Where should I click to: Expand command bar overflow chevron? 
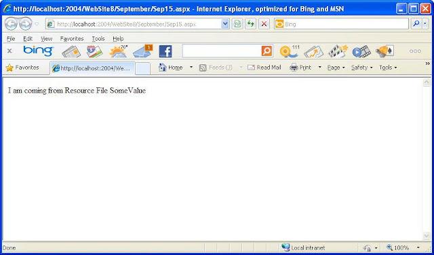pos(428,64)
